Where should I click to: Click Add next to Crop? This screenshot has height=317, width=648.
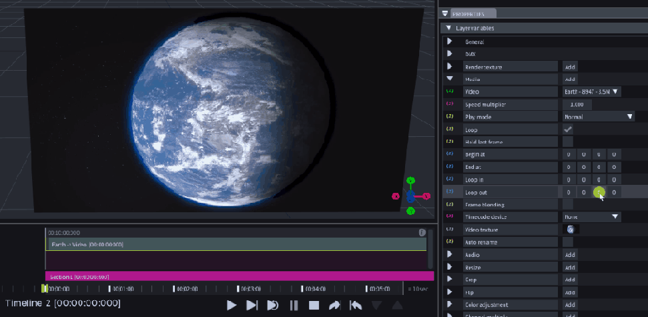pyautogui.click(x=570, y=280)
